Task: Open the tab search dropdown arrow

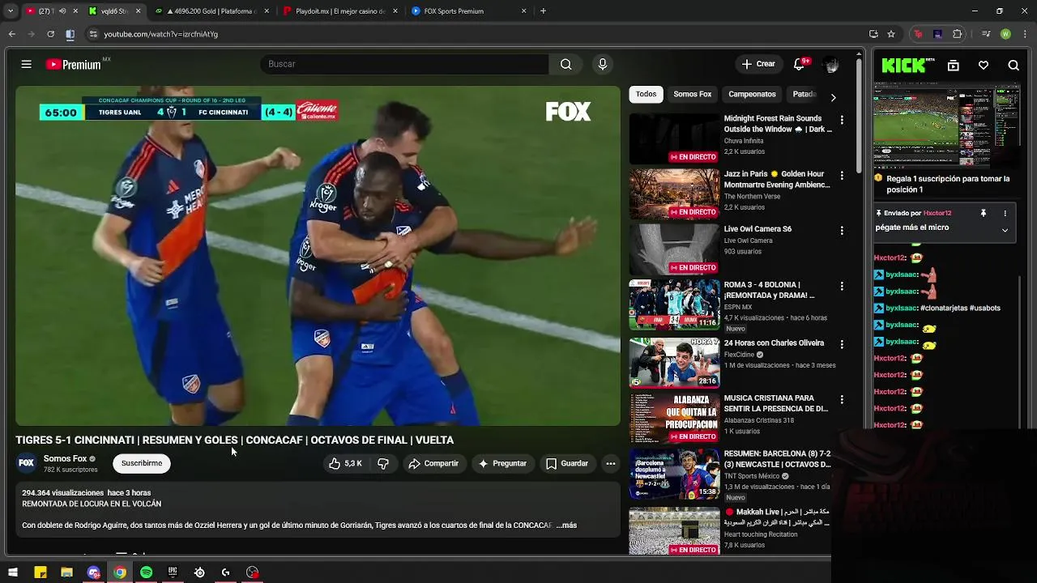Action: point(11,11)
